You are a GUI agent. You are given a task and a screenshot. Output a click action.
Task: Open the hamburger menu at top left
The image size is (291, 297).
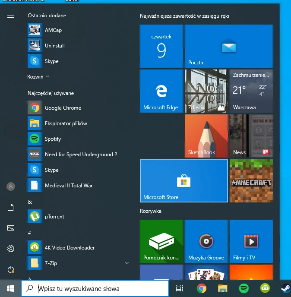tap(11, 16)
